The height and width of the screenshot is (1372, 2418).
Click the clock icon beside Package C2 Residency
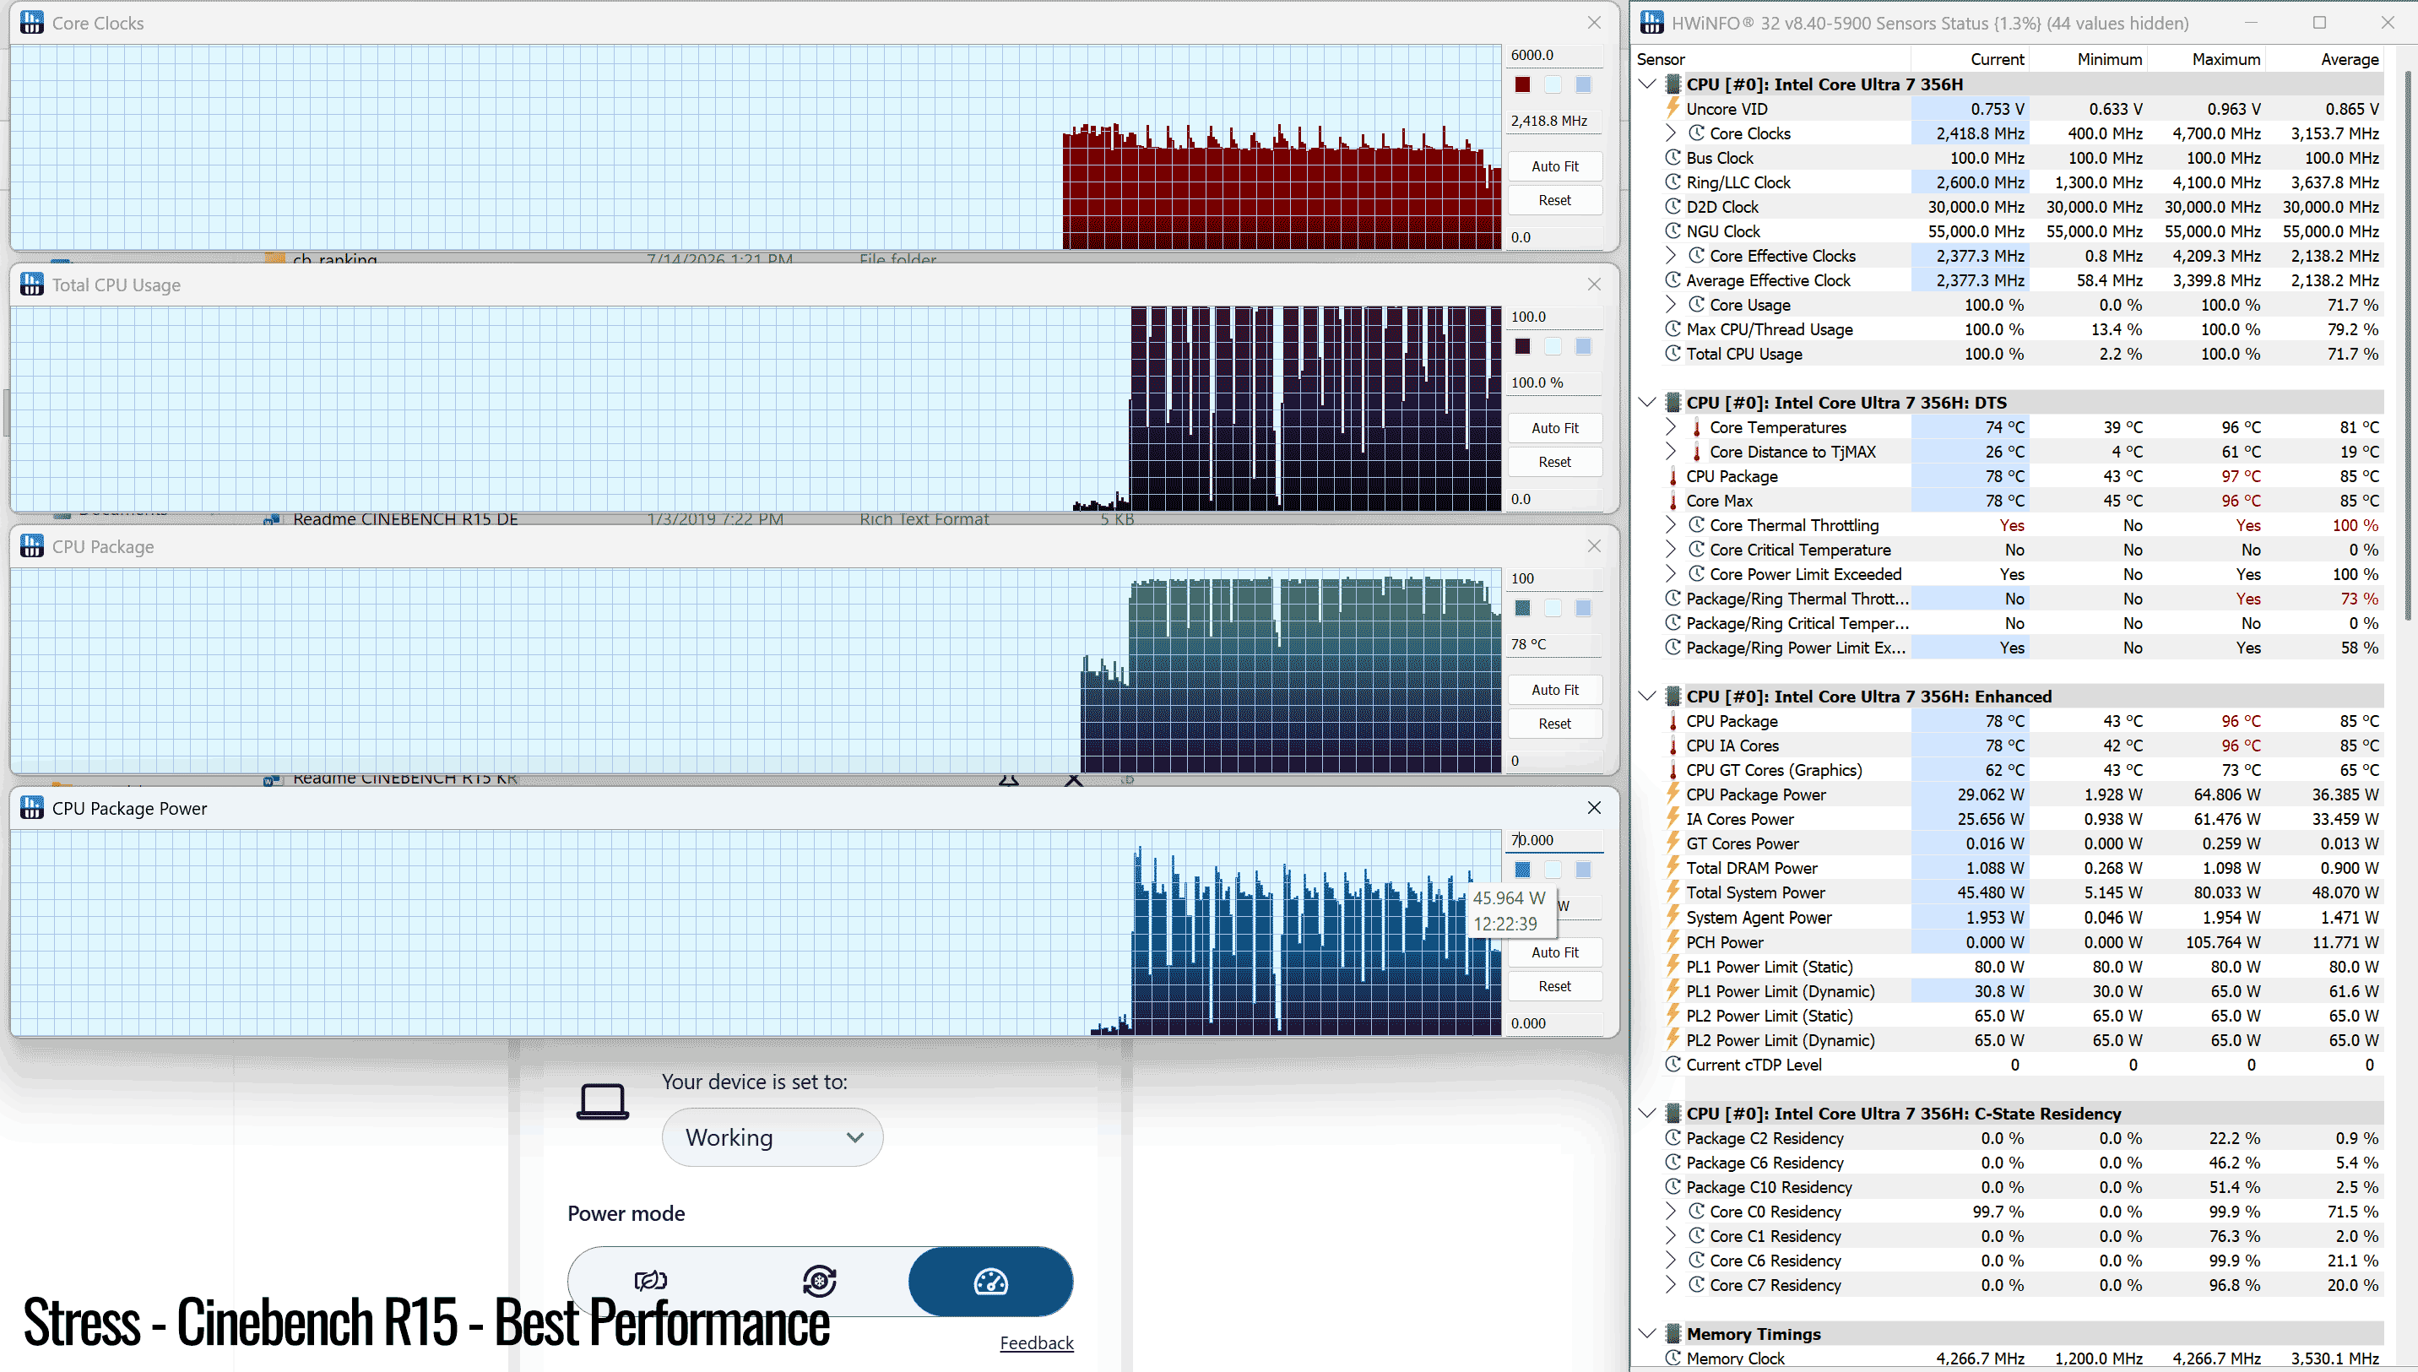pyautogui.click(x=1673, y=1137)
